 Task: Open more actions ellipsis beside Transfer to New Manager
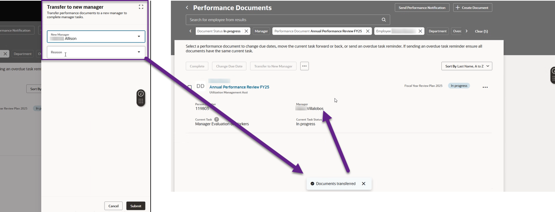coord(304,66)
